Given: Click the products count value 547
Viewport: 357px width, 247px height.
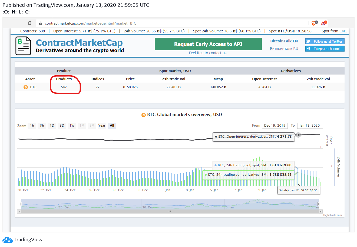Looking at the screenshot, I should (64, 87).
